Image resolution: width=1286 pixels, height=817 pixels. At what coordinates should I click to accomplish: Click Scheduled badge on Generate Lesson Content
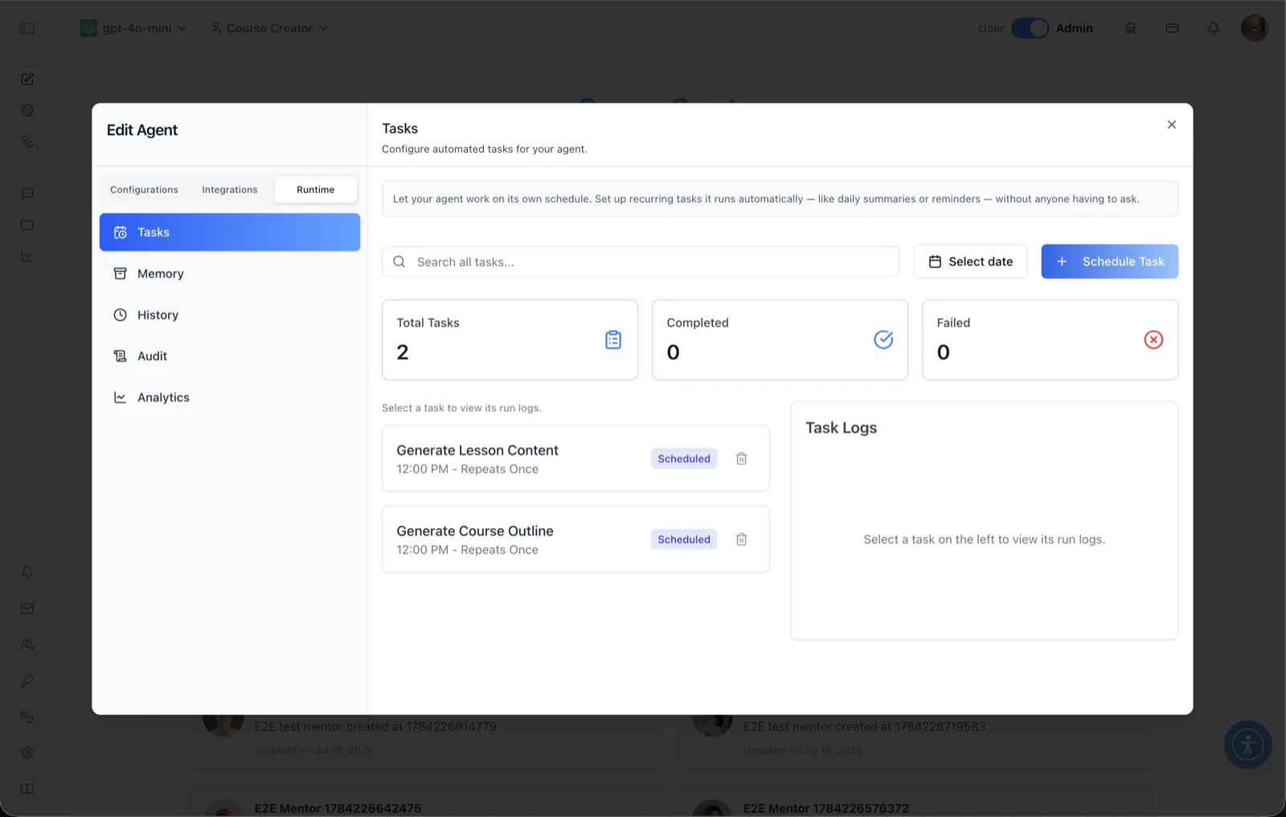click(x=684, y=458)
